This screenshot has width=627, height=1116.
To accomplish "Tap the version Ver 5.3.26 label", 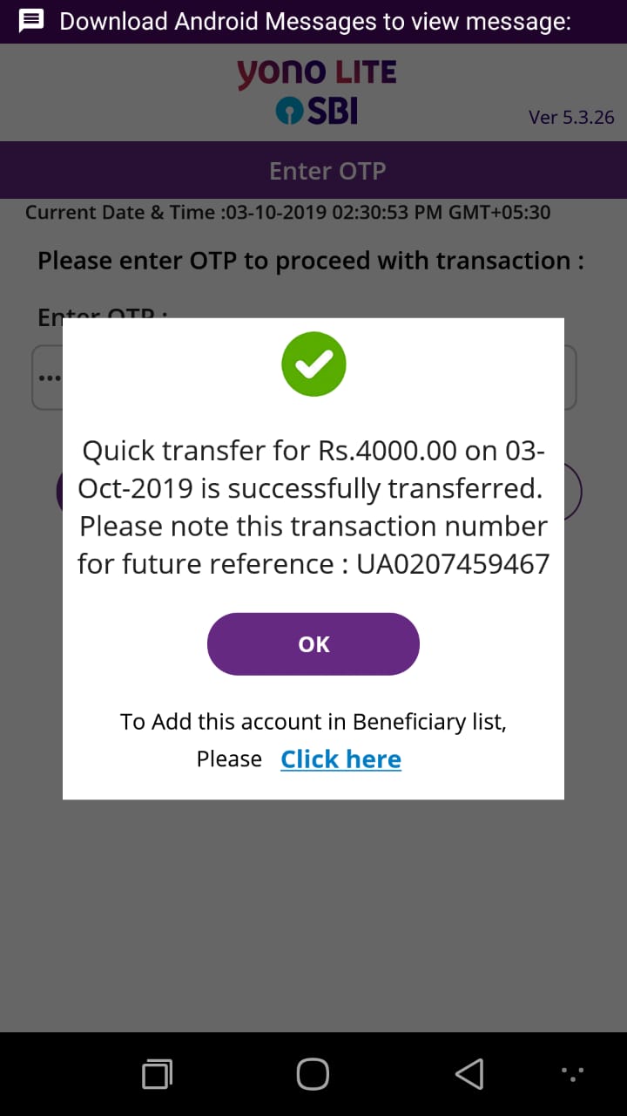I will pyautogui.click(x=571, y=117).
